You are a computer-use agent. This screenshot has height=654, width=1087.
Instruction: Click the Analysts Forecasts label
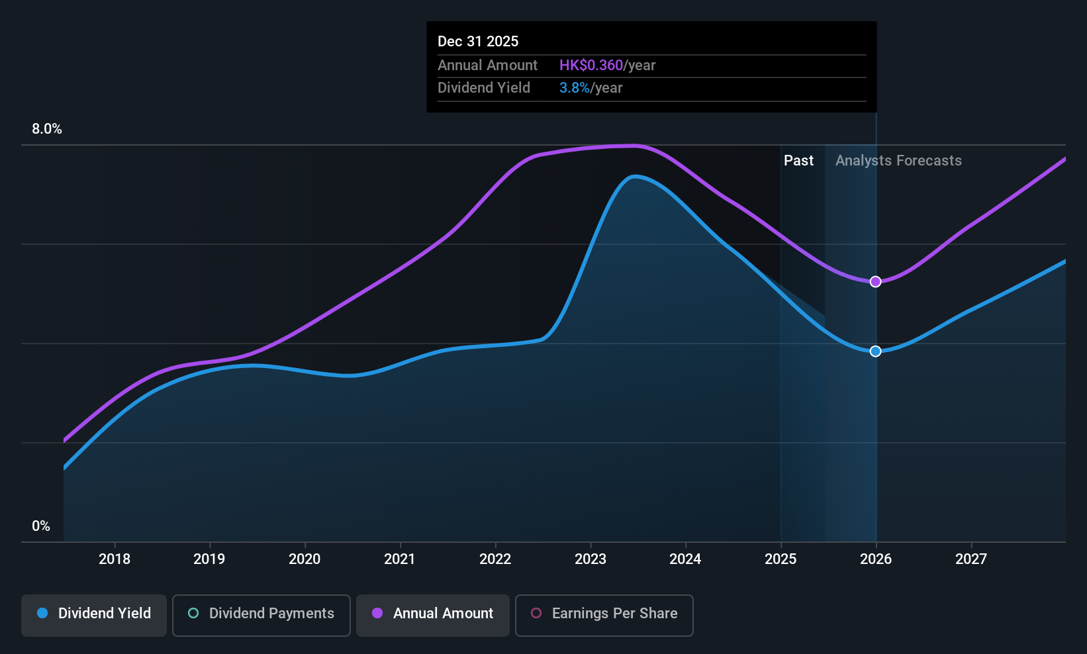click(x=898, y=160)
